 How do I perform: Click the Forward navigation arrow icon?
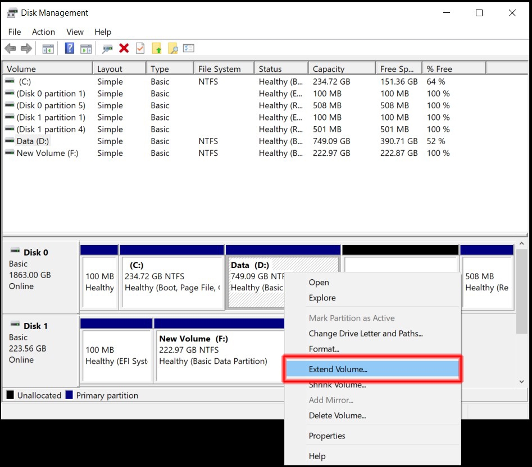point(26,48)
